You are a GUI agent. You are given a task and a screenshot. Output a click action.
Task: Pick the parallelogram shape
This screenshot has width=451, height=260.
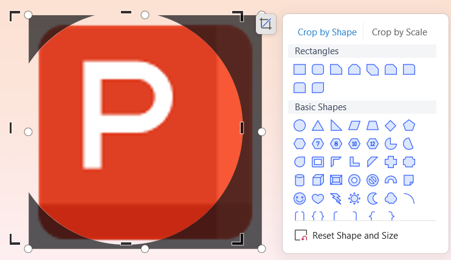(x=354, y=125)
